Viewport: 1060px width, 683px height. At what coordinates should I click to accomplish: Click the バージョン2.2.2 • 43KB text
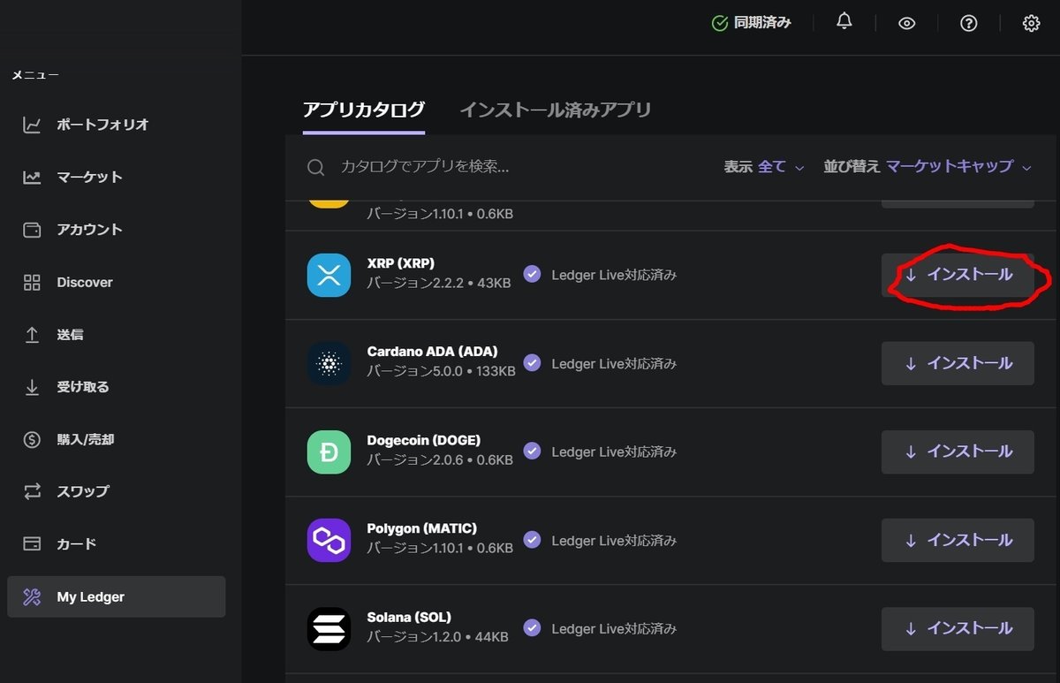439,284
